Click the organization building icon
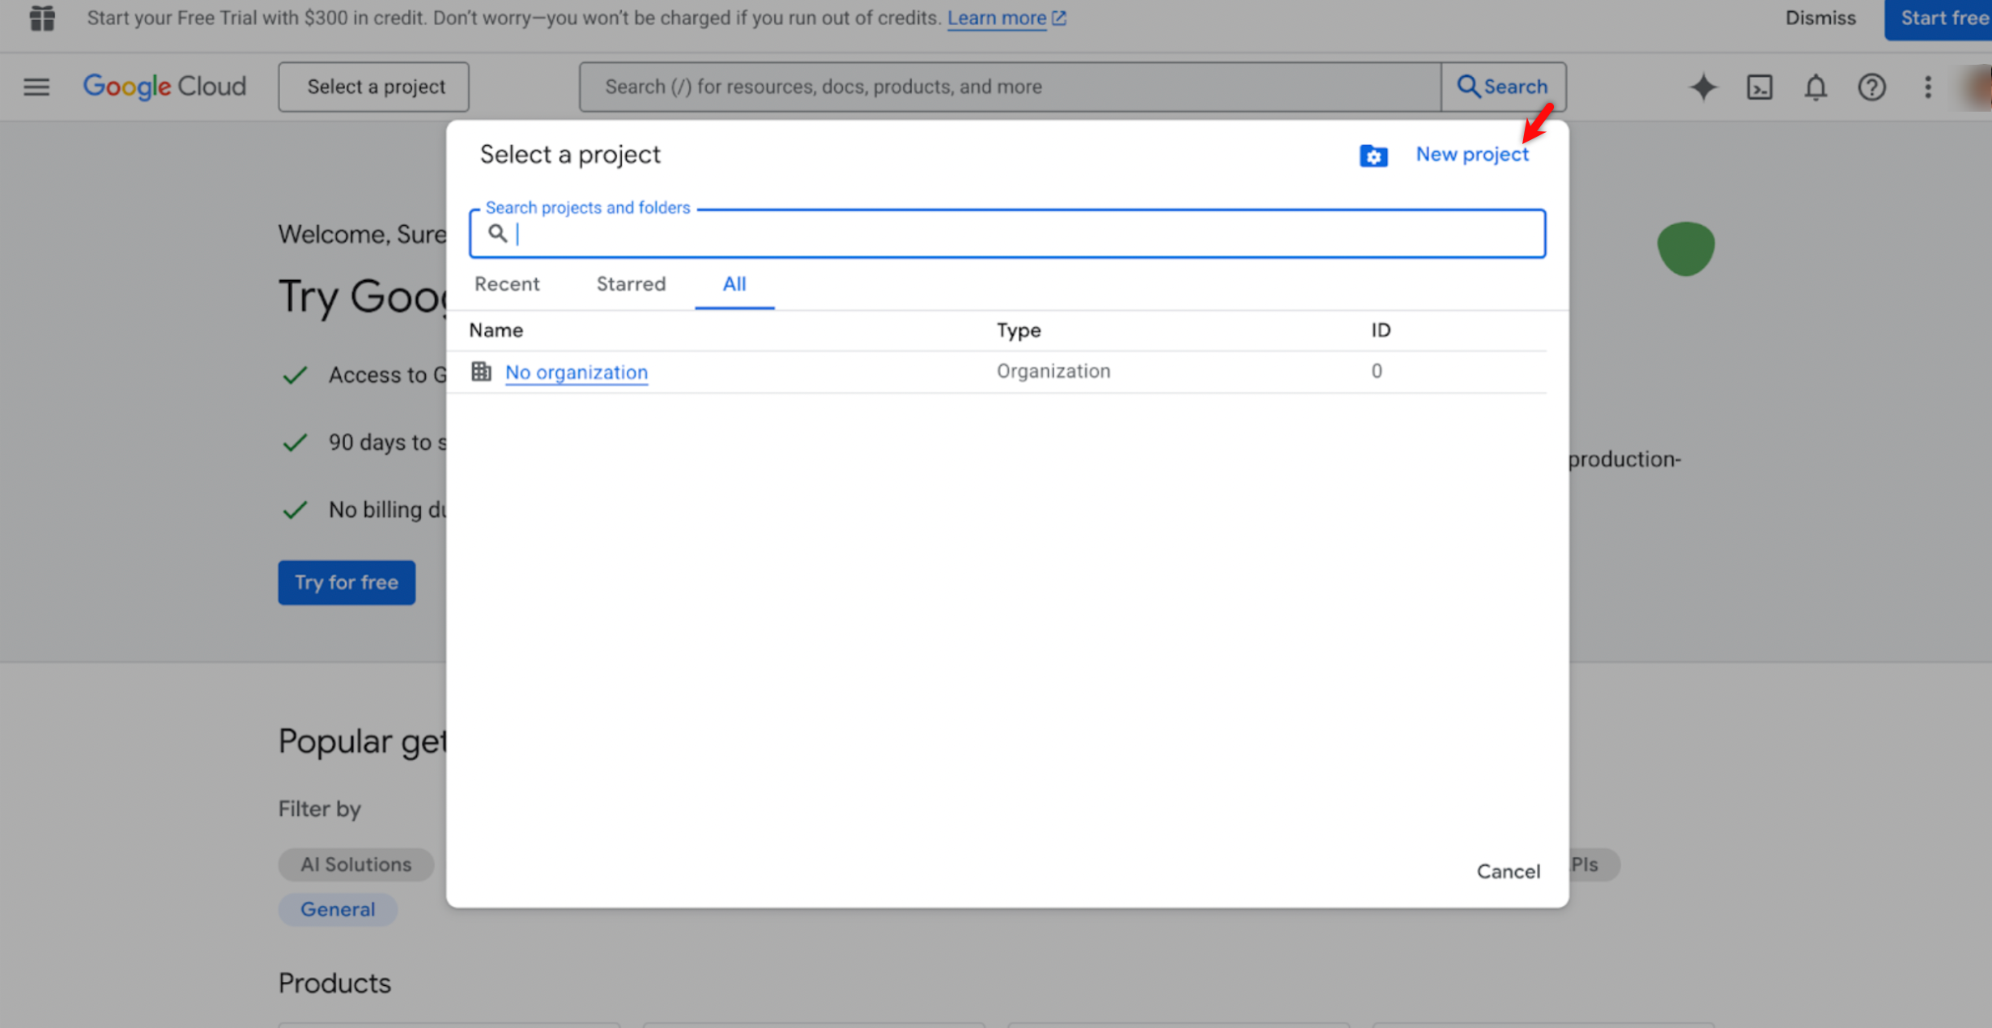Image resolution: width=1992 pixels, height=1028 pixels. coord(482,372)
